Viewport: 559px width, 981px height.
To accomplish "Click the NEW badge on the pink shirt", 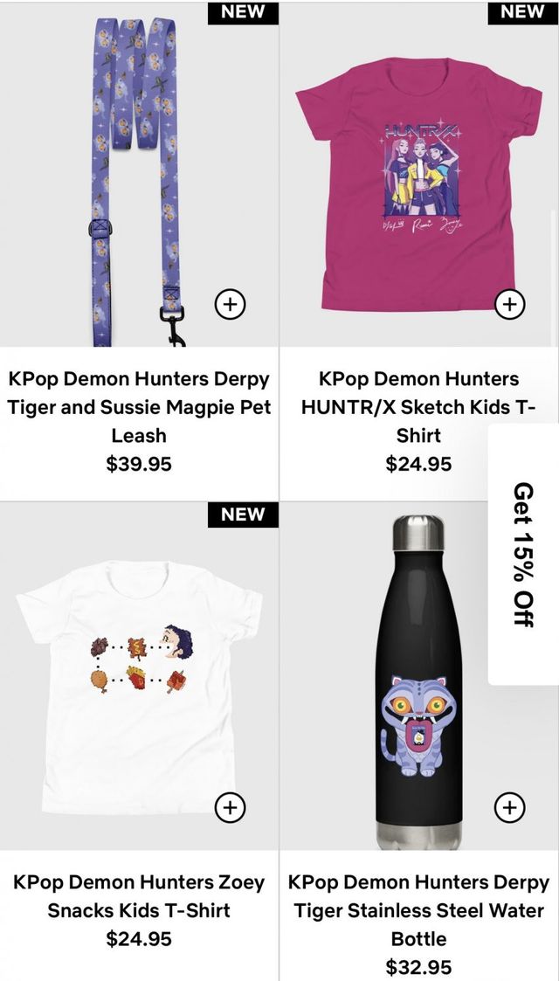I will click(522, 12).
